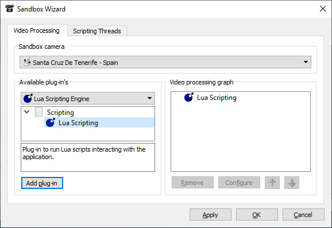Image resolution: width=332 pixels, height=228 pixels.
Task: Move plug-in up with the up arrow
Action: (x=272, y=183)
